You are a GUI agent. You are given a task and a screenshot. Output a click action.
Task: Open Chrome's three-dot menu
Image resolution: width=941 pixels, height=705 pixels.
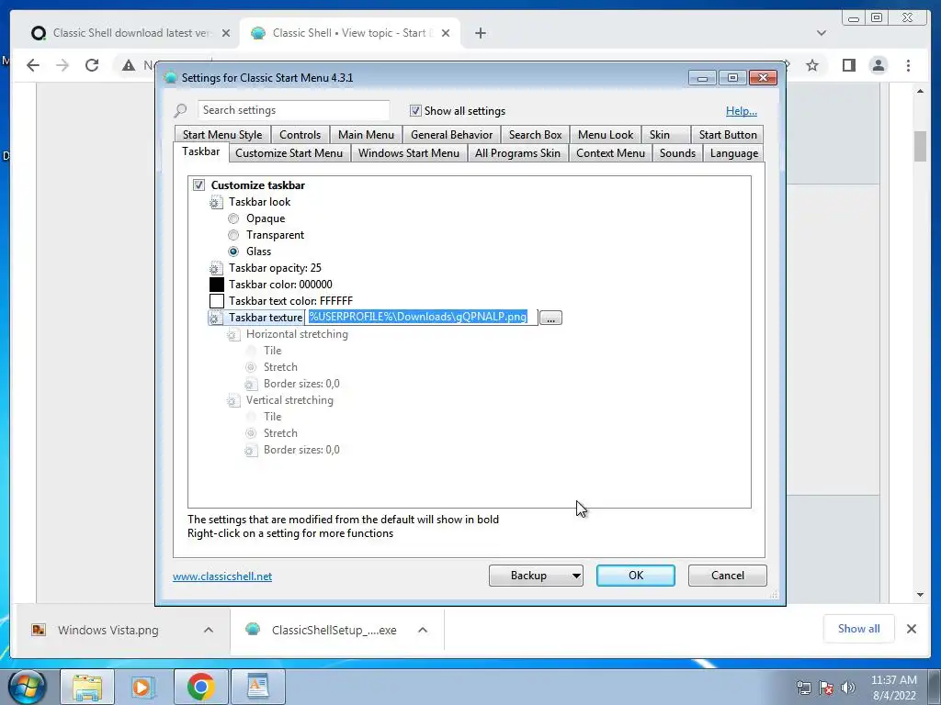click(908, 65)
